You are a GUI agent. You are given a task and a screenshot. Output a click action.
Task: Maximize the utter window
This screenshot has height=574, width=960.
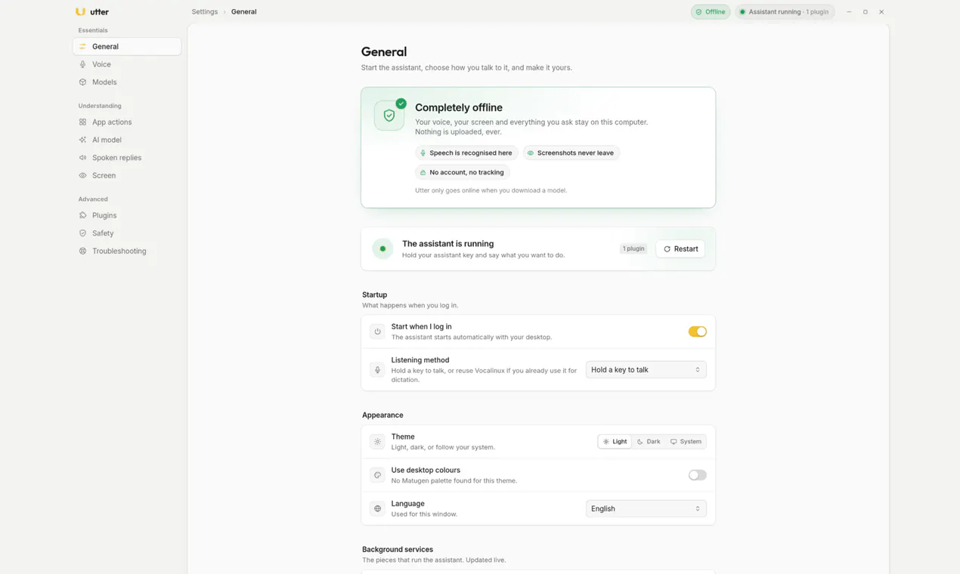tap(866, 12)
